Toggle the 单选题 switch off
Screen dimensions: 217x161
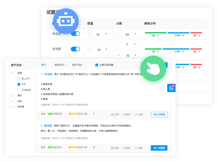click(x=75, y=33)
